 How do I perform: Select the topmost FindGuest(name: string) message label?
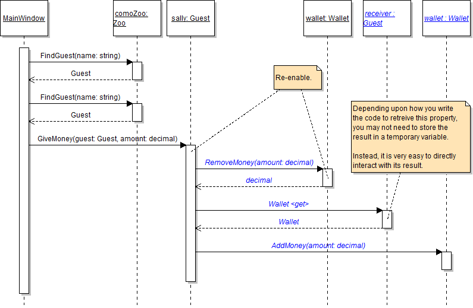80,56
